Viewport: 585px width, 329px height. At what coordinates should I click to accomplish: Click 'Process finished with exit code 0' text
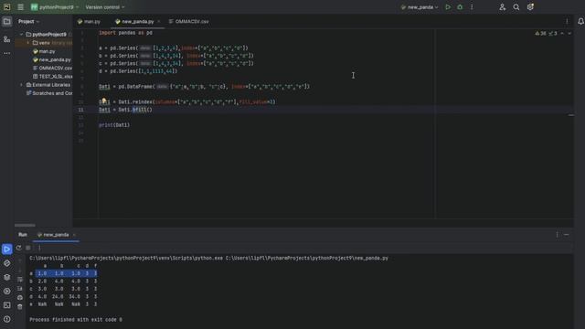coord(76,320)
